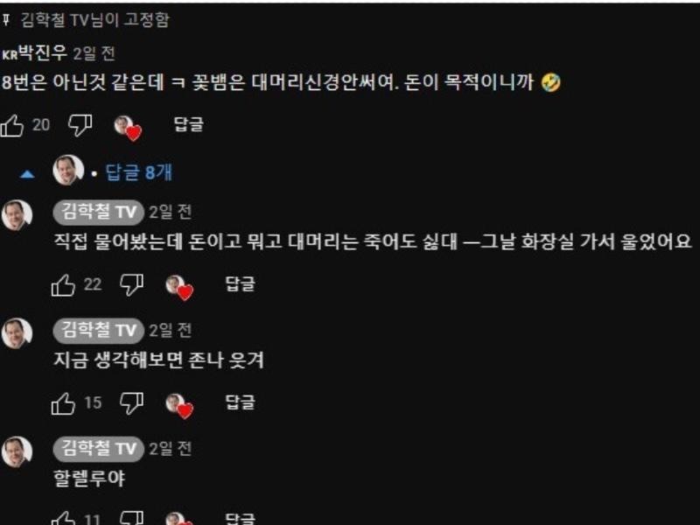The height and width of the screenshot is (525, 700).
Task: Dislike 박진우's pinned comment
Action: (80, 125)
